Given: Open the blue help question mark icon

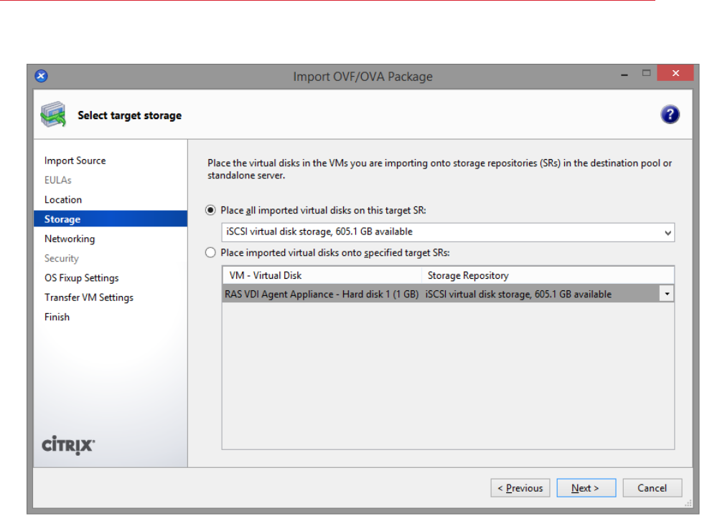Looking at the screenshot, I should [x=670, y=115].
